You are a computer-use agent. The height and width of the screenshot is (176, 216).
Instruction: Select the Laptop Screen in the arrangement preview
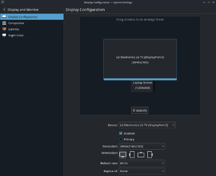[143, 87]
